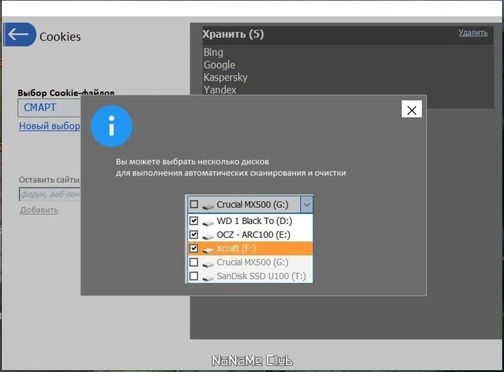This screenshot has height=372, width=504.
Task: Go back with the blue arrow button
Action: coord(20,35)
